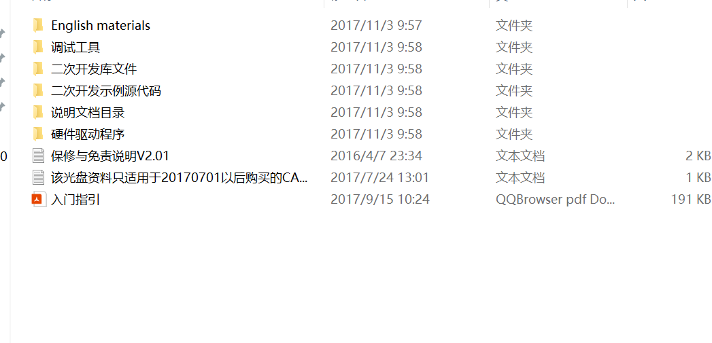
Task: Click the 调试工具 folder icon
Action: pos(38,47)
